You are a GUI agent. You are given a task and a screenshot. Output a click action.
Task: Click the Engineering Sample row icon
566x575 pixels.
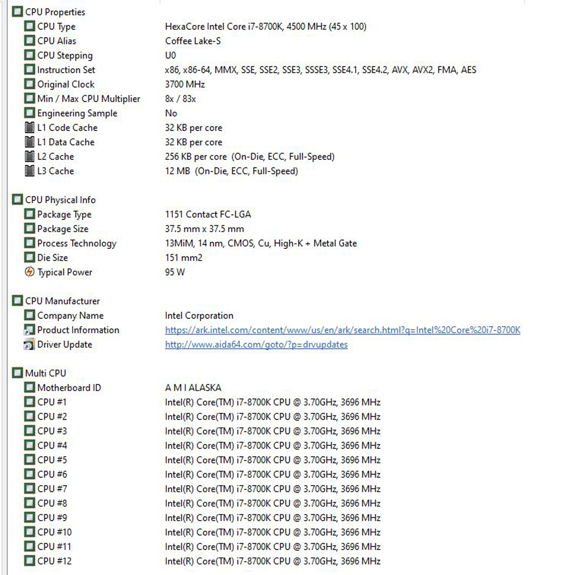(30, 113)
